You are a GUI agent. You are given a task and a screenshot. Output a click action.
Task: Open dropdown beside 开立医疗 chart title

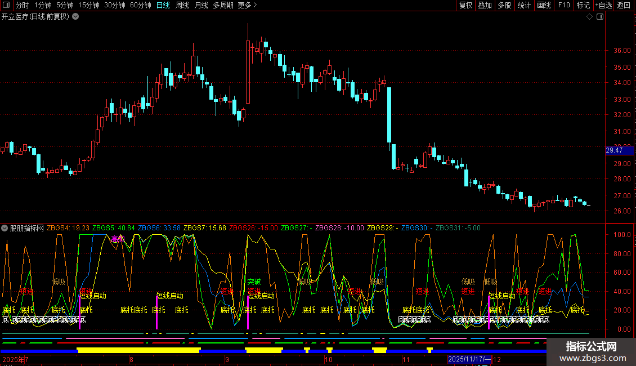[x=75, y=17]
